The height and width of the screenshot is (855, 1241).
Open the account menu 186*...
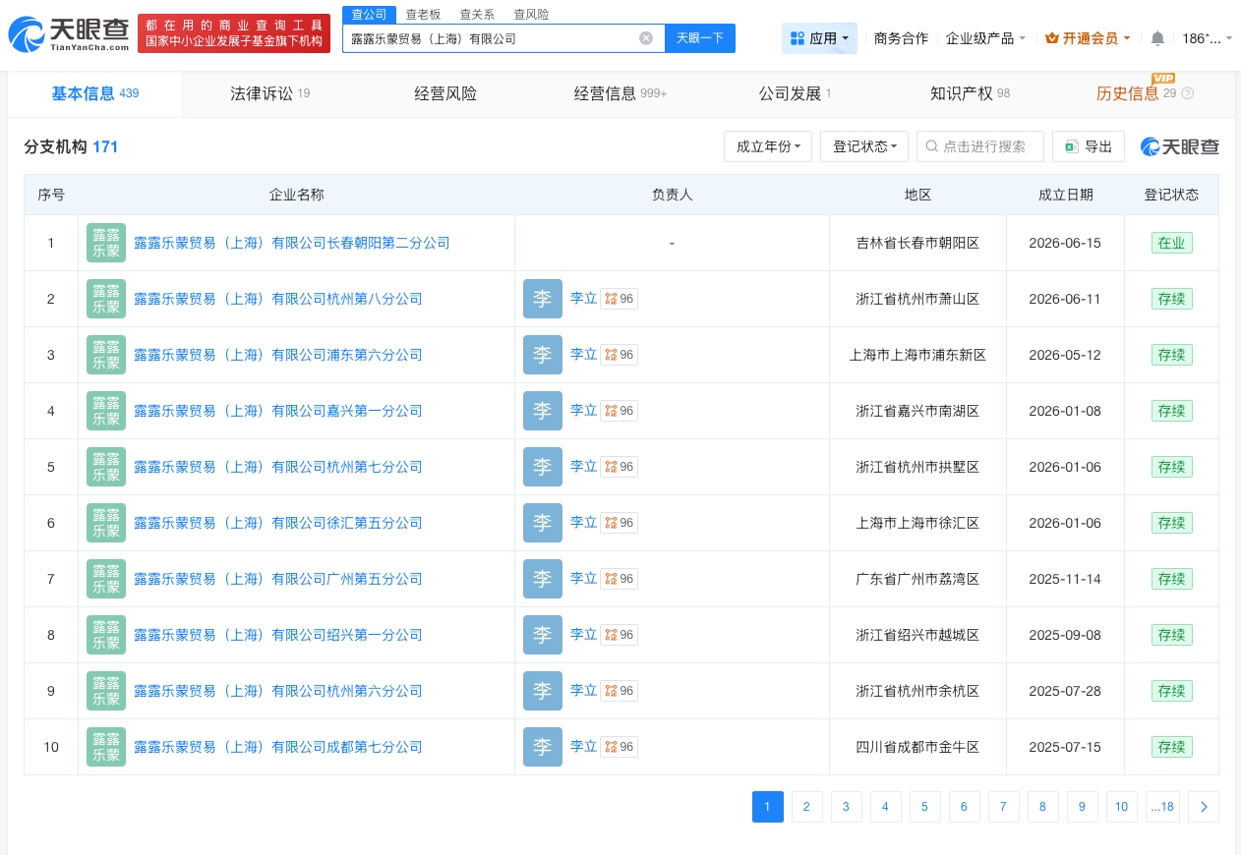pos(1207,38)
